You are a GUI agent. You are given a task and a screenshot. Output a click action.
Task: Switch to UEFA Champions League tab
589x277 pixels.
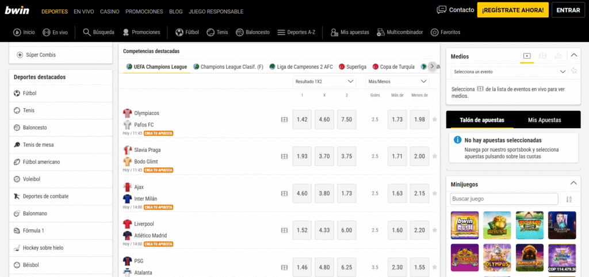156,67
